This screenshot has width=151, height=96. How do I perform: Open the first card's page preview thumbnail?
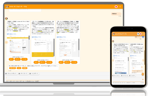tap(18, 45)
